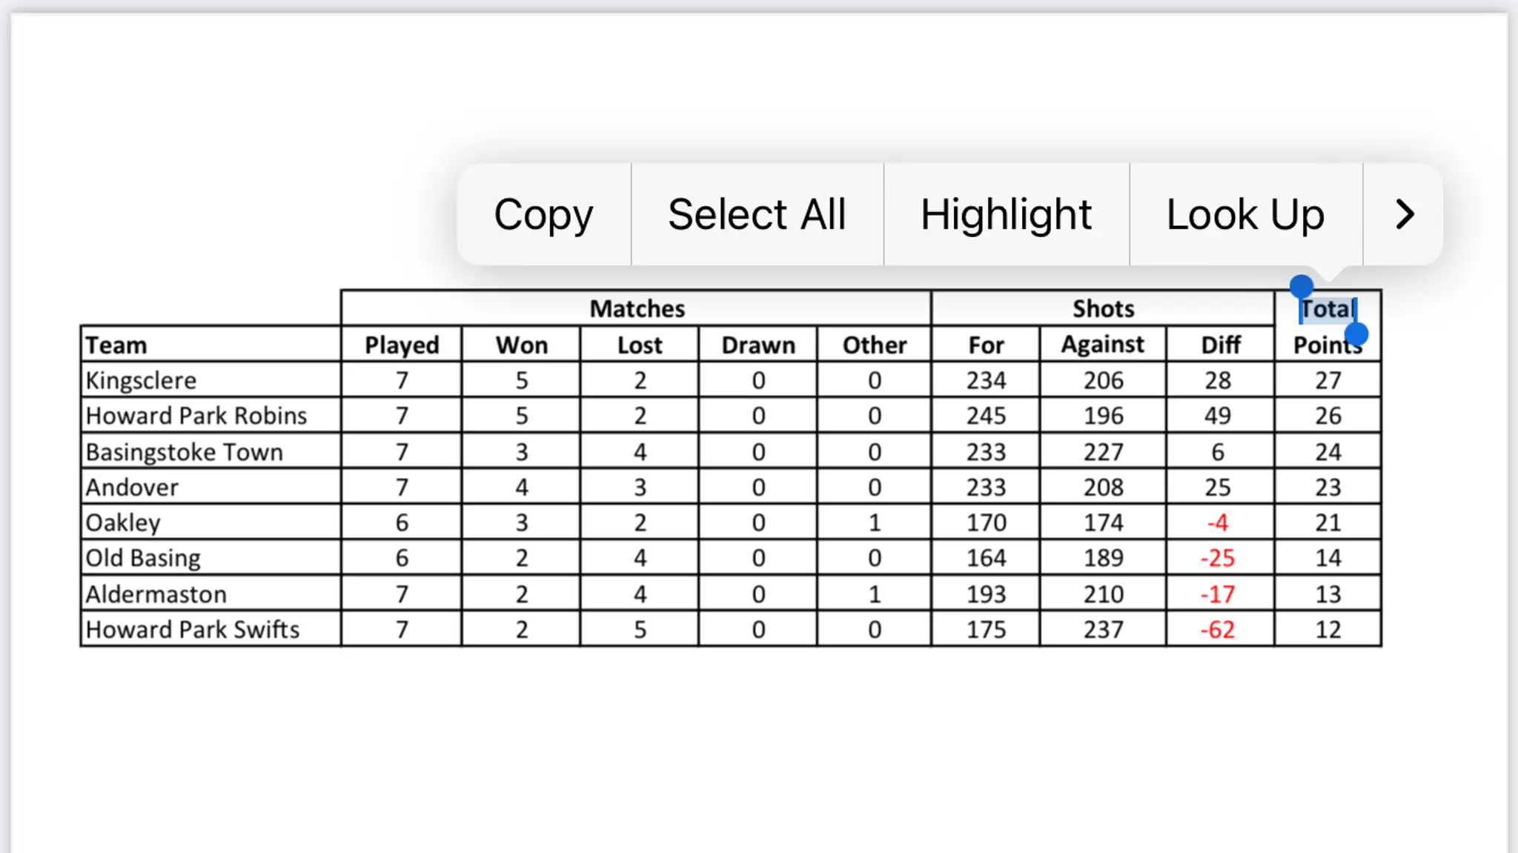Tap Highlight in the selection menu
Image resolution: width=1518 pixels, height=853 pixels.
1006,215
